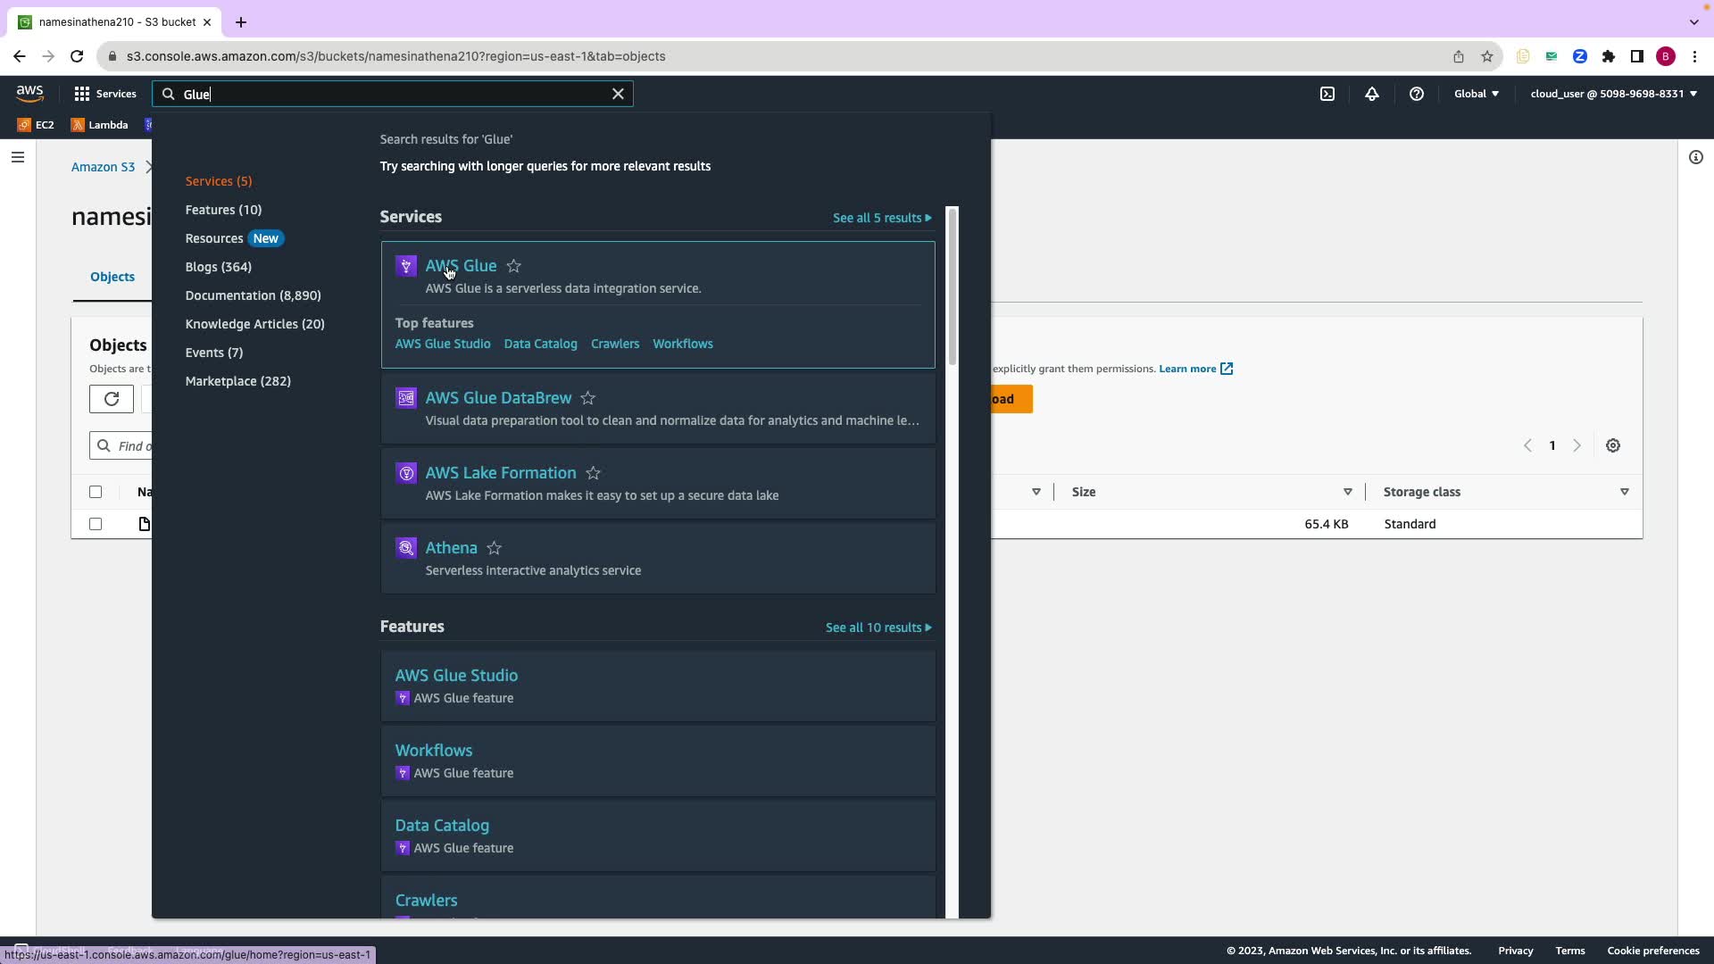Filter results by Features (10)
This screenshot has width=1714, height=964.
click(x=223, y=210)
